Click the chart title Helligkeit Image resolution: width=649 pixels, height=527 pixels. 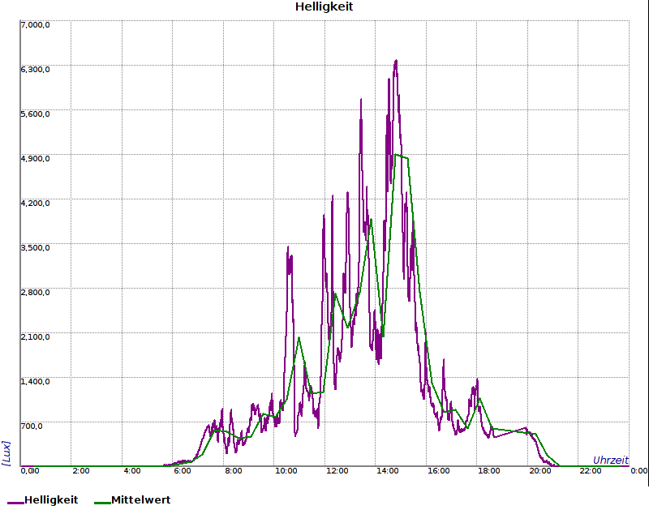[x=324, y=6]
